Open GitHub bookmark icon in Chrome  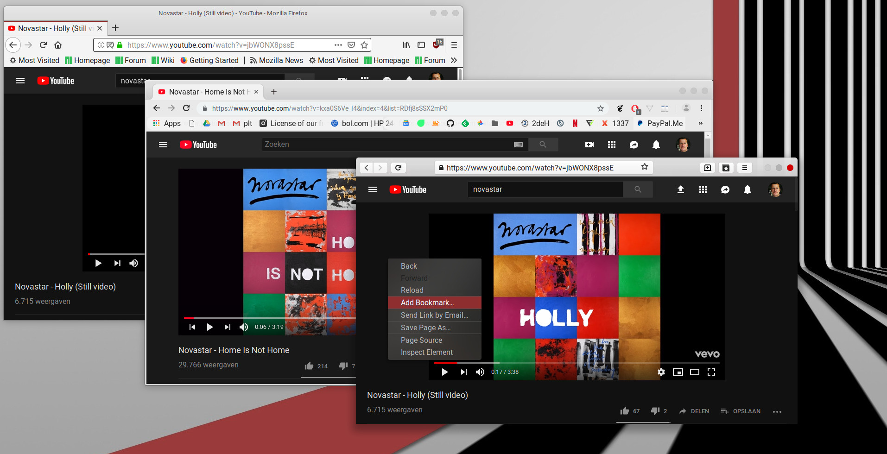tap(450, 123)
